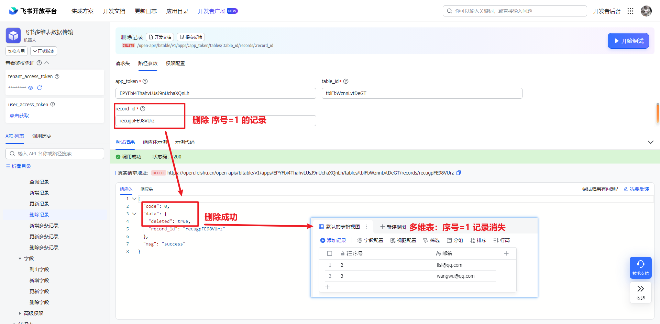Focus the API name search field
The image size is (660, 324).
(x=55, y=154)
